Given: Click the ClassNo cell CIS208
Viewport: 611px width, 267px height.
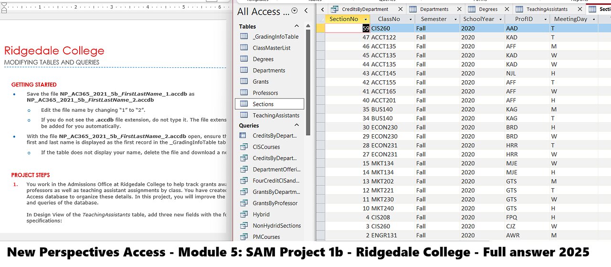Looking at the screenshot, I should tap(392, 217).
